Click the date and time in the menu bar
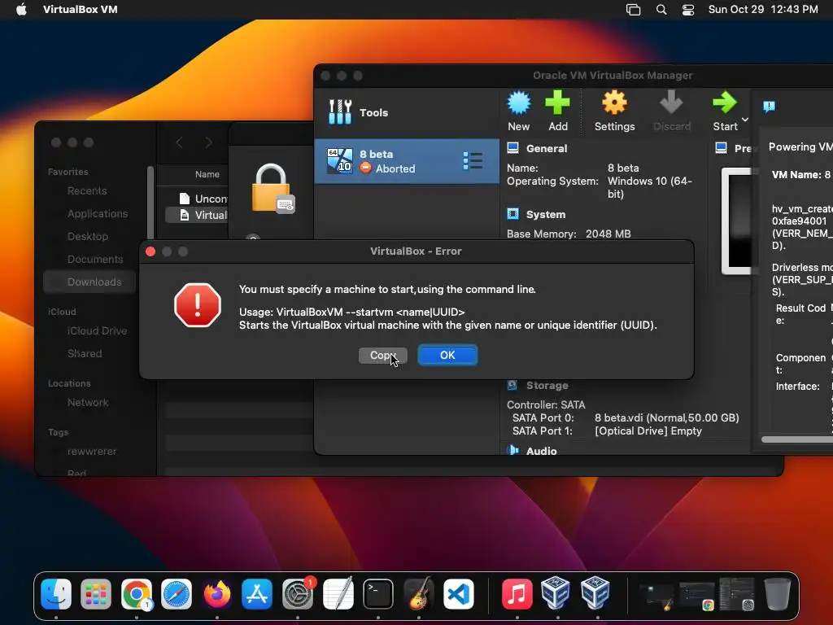Viewport: 833px width, 625px height. tap(763, 10)
